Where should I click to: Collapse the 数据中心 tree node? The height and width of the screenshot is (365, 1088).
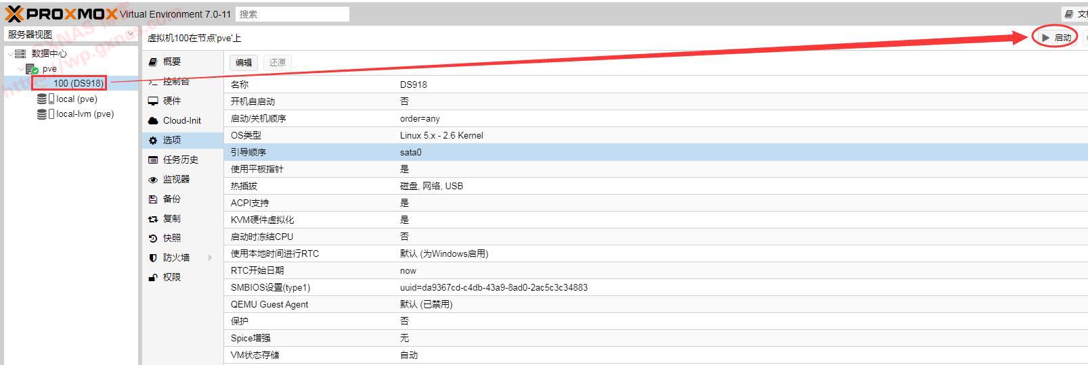[10, 53]
